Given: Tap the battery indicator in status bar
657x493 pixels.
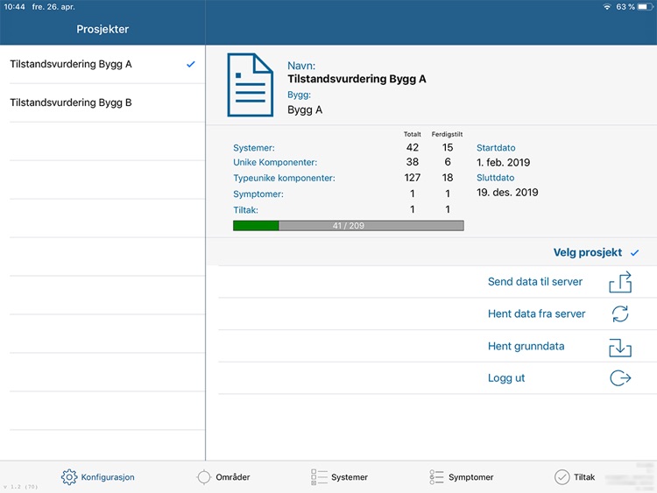Looking at the screenshot, I should tap(645, 7).
